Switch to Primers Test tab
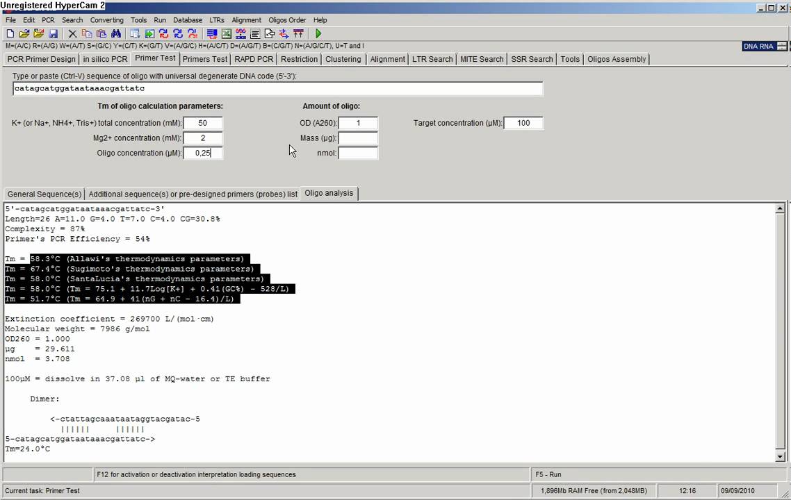The image size is (791, 500). (x=205, y=59)
